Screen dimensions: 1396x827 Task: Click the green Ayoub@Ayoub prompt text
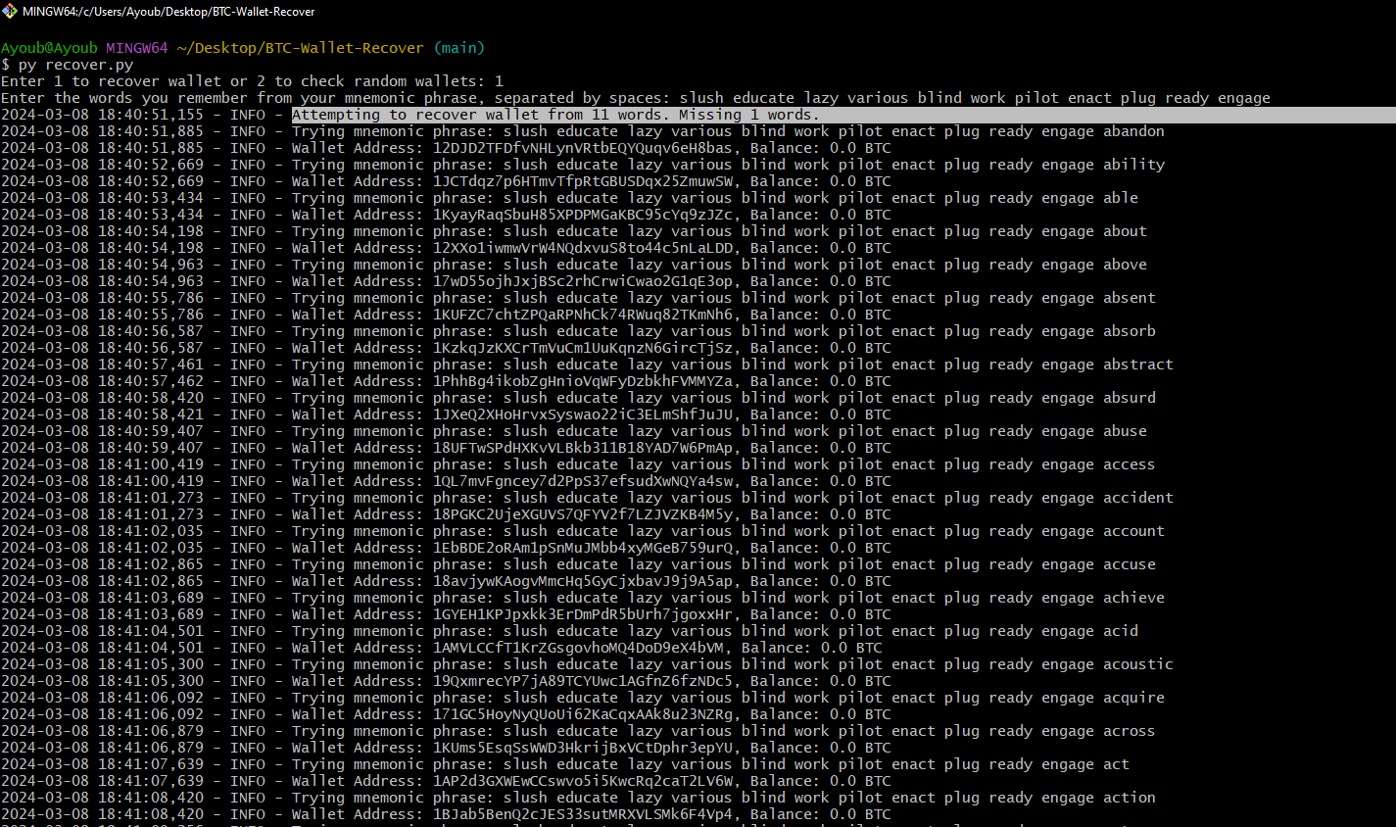coord(49,48)
